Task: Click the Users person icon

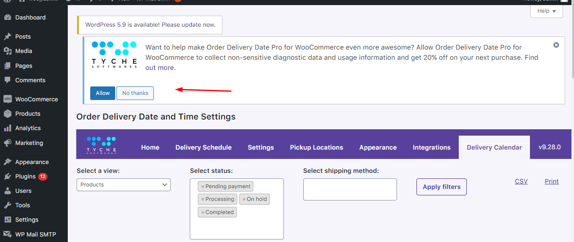Action: pos(8,191)
